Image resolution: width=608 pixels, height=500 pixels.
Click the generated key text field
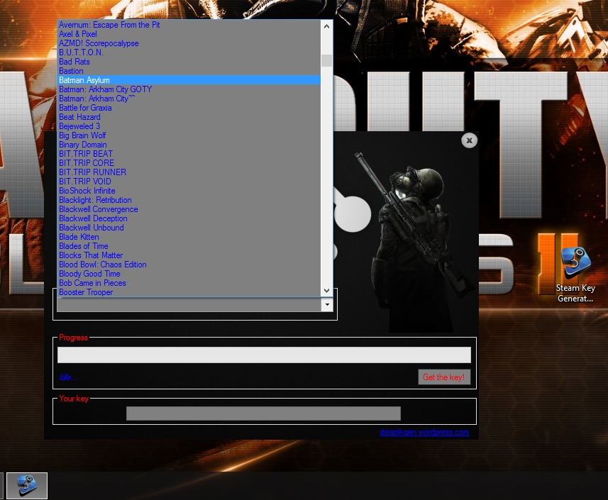point(262,413)
